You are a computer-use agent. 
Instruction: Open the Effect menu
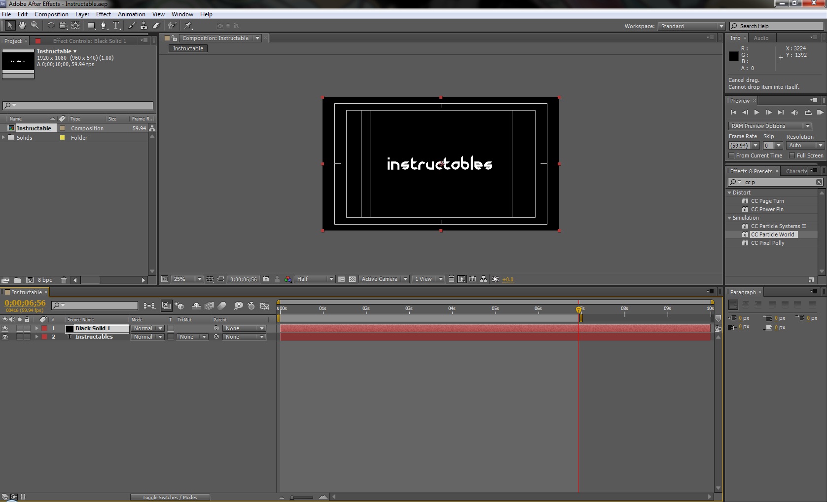104,14
